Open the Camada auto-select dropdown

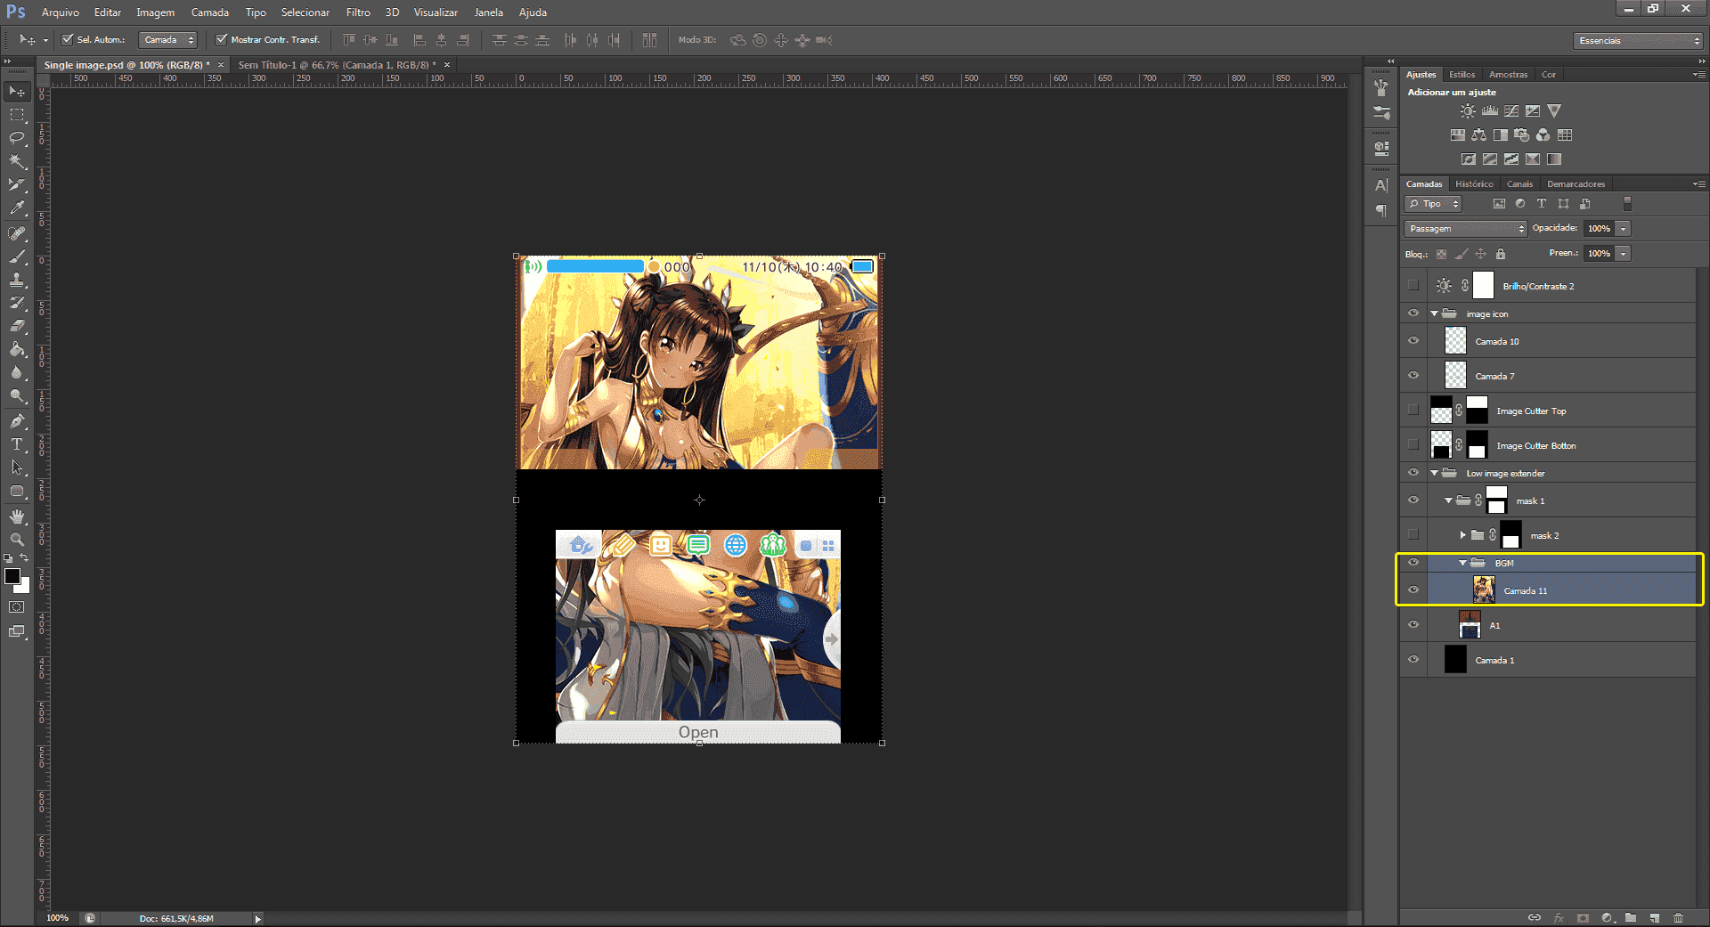(169, 40)
